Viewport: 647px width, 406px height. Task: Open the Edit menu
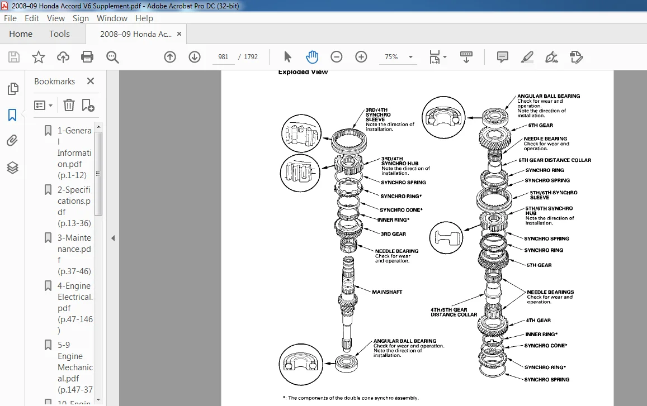[x=32, y=18]
